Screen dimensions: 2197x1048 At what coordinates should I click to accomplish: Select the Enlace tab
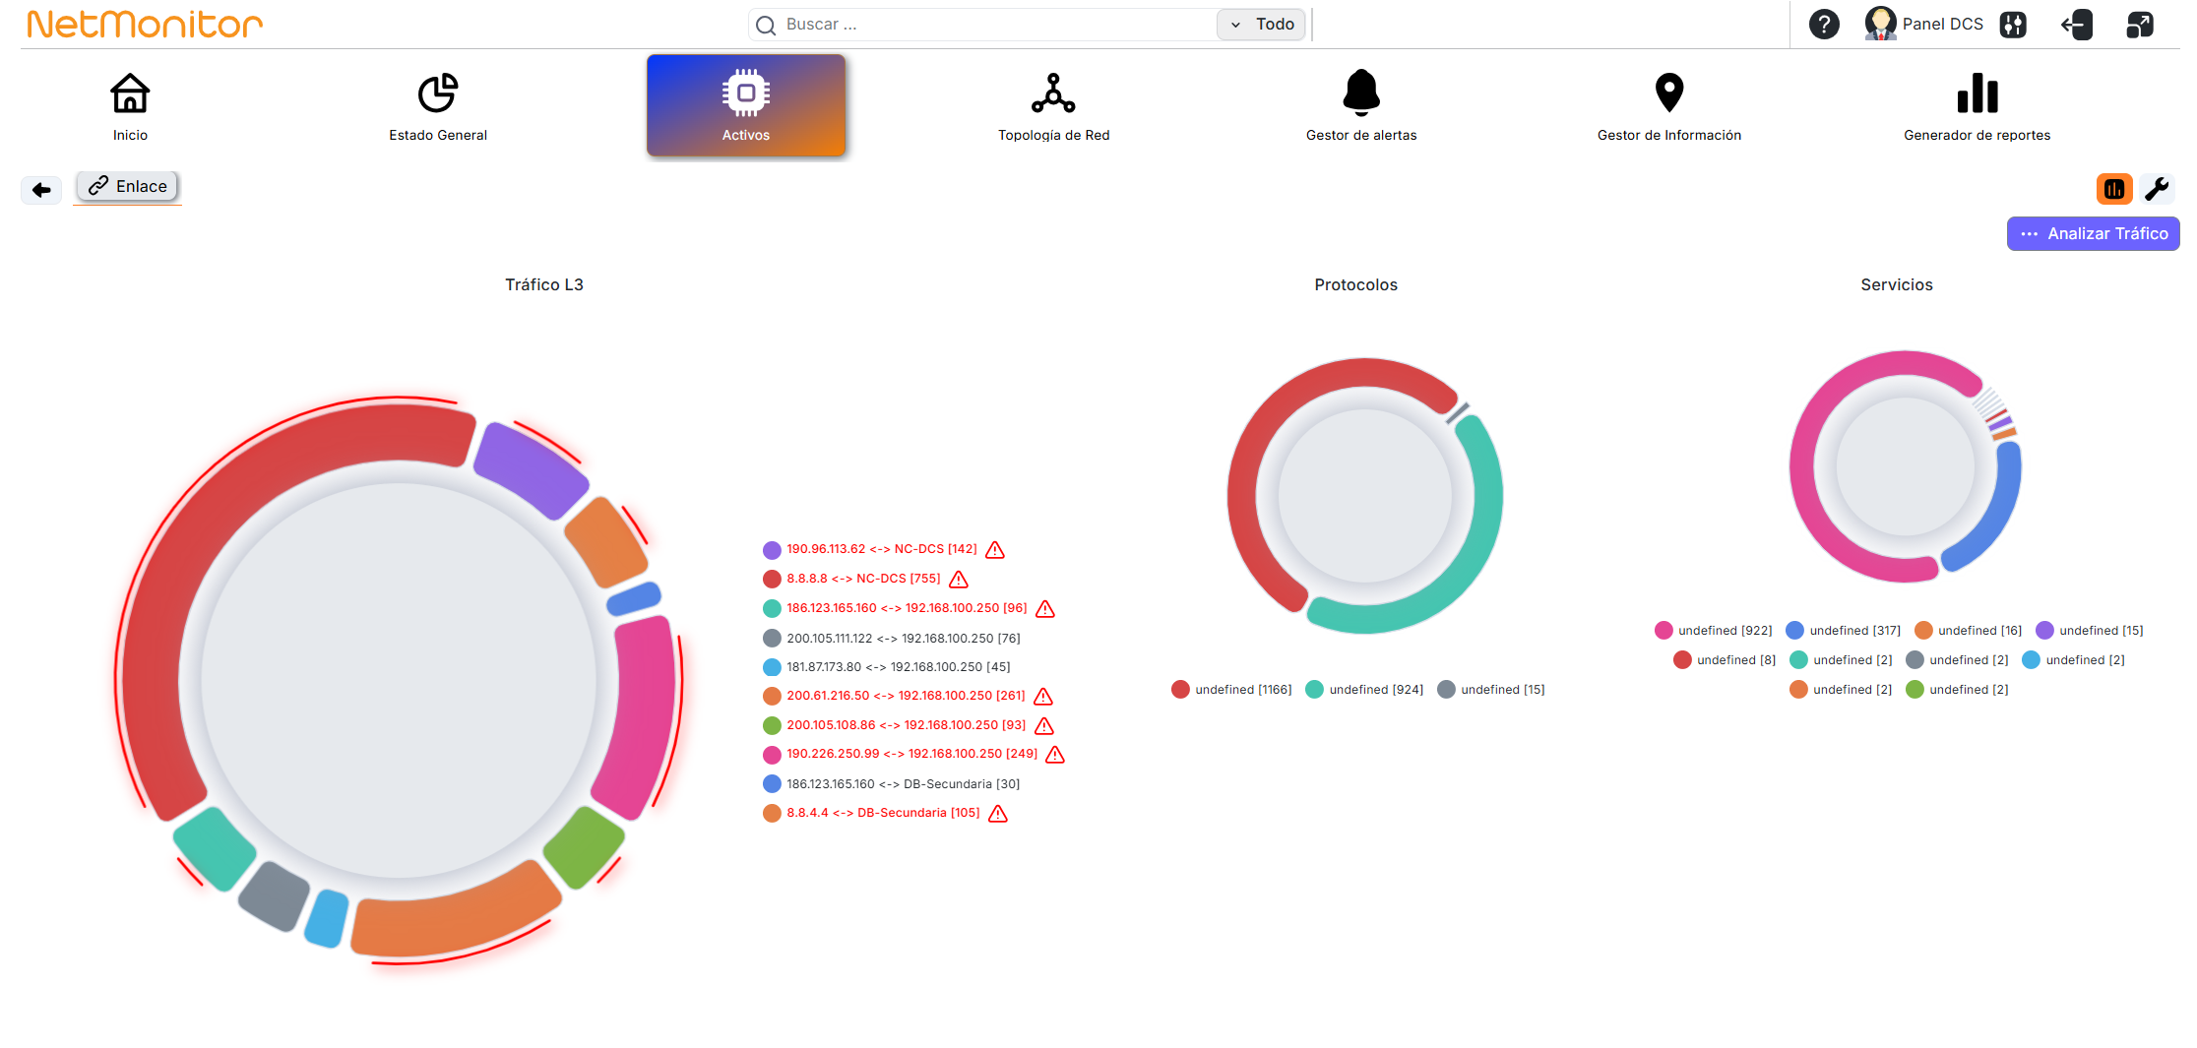click(128, 186)
